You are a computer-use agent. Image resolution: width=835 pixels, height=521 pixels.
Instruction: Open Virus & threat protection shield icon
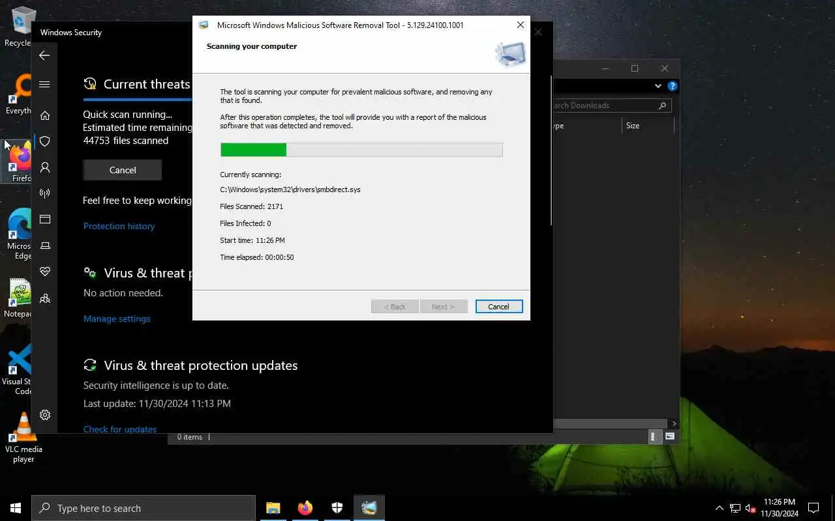click(x=45, y=141)
